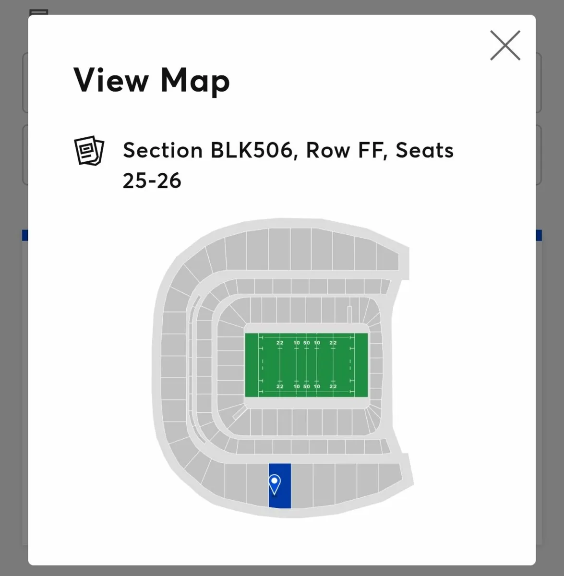Click the 50 metre line label at top of the pitch
The height and width of the screenshot is (576, 564).
(x=306, y=343)
